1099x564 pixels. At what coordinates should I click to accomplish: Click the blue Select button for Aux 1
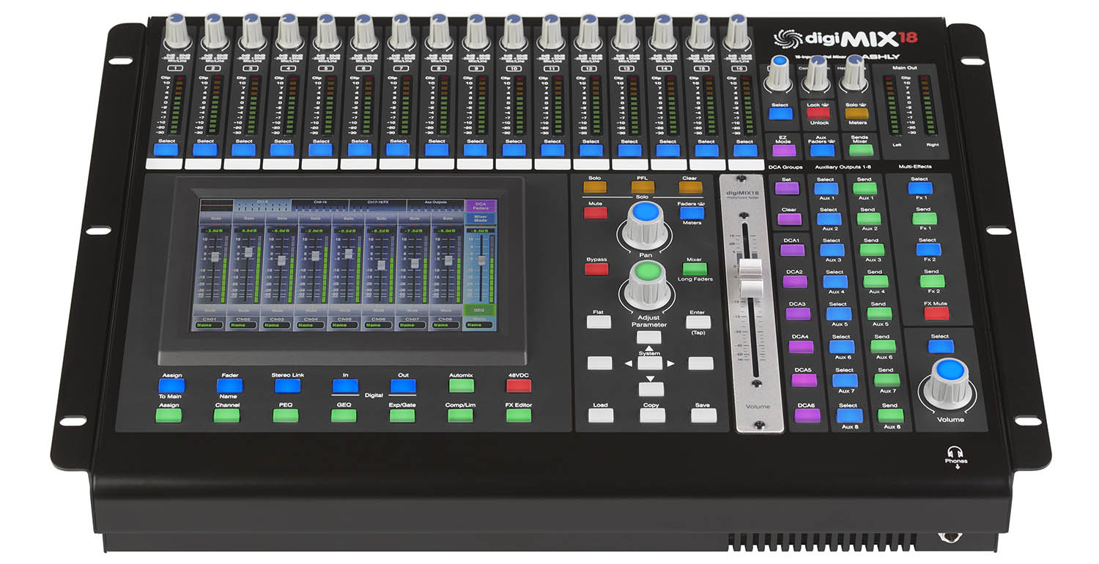(826, 188)
